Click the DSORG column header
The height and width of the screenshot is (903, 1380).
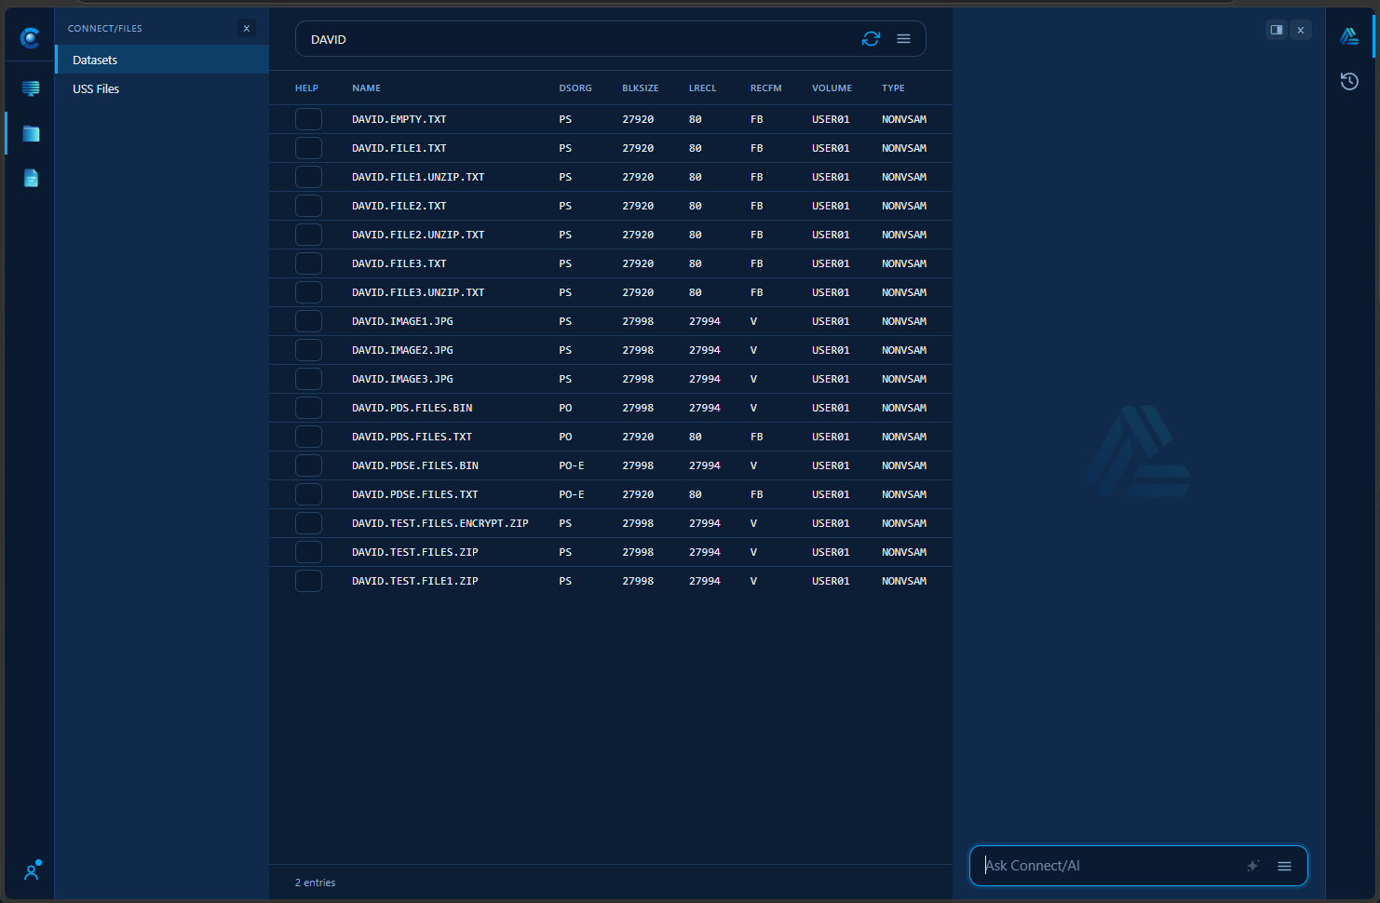point(575,88)
